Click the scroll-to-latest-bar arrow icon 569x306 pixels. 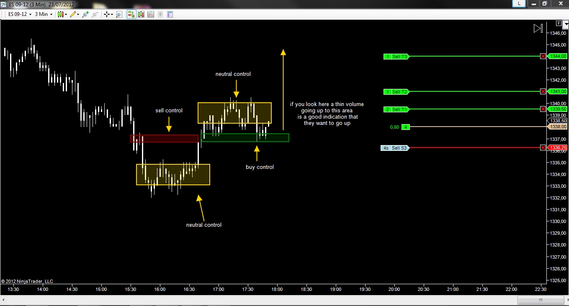click(x=538, y=29)
